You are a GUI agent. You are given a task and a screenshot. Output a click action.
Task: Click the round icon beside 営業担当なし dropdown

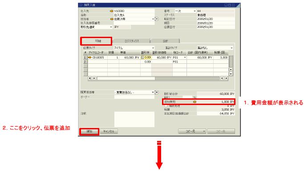point(157,93)
